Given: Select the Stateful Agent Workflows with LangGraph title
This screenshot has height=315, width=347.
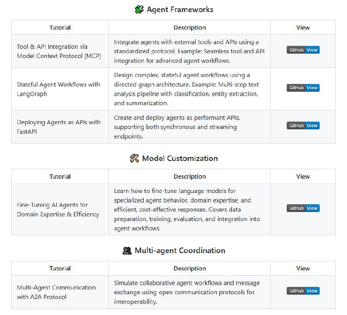Looking at the screenshot, I should (59, 89).
